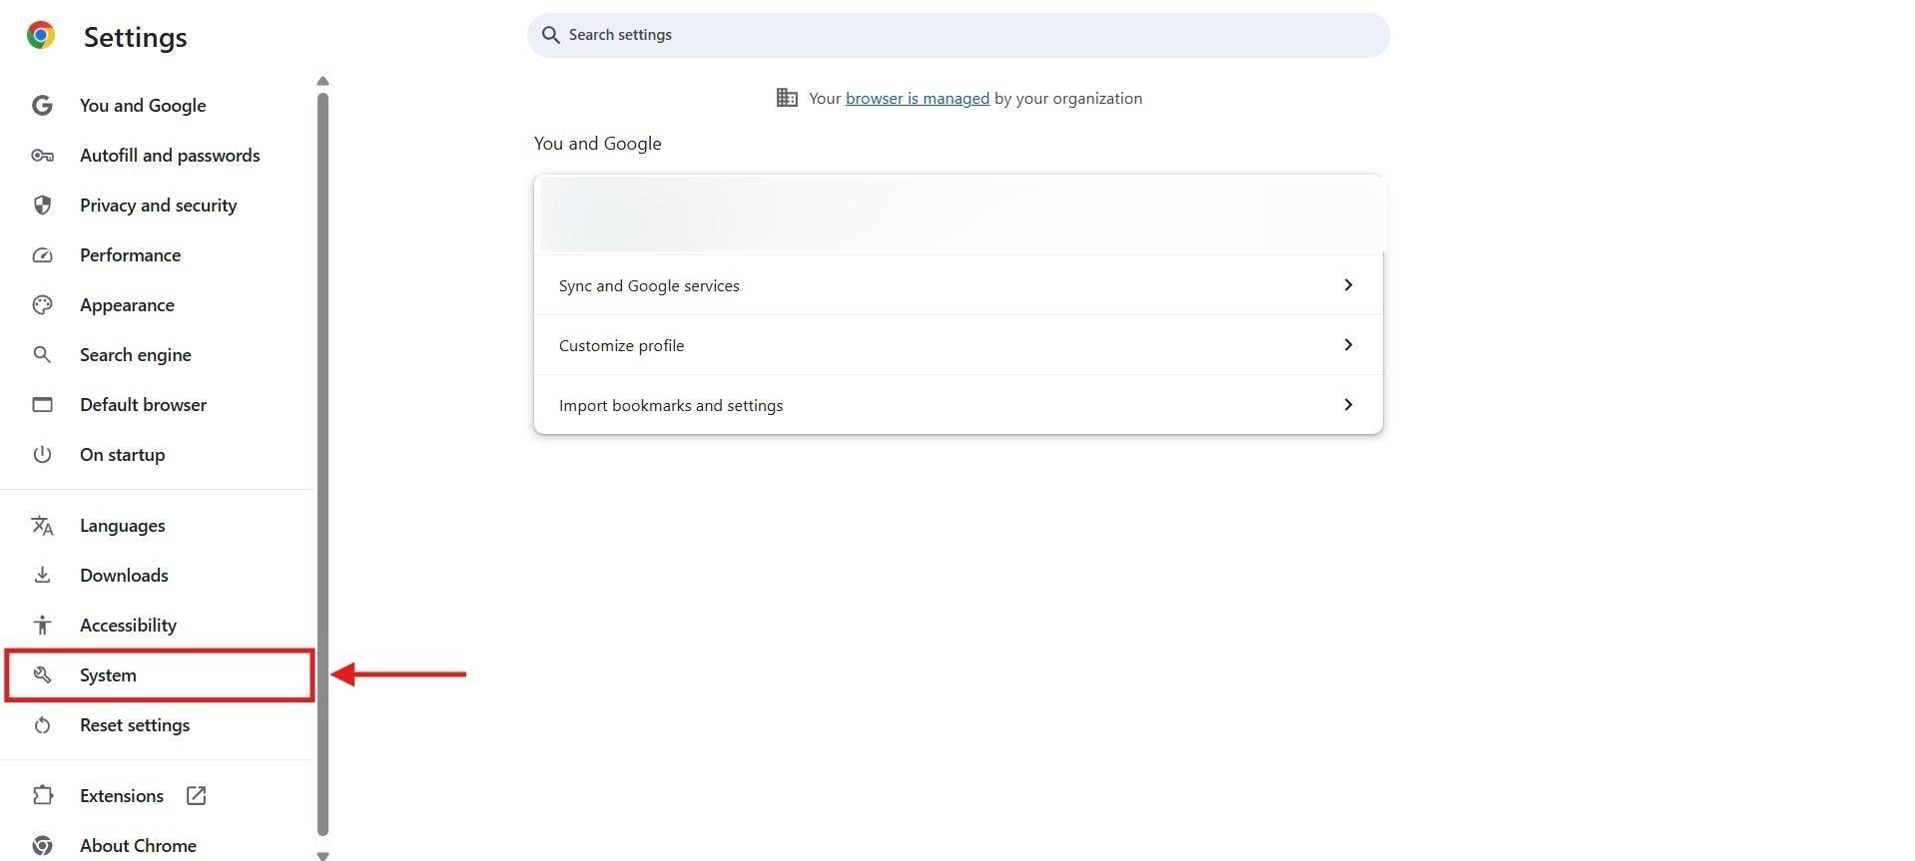Click the Reset settings icon
This screenshot has width=1915, height=861.
click(42, 724)
